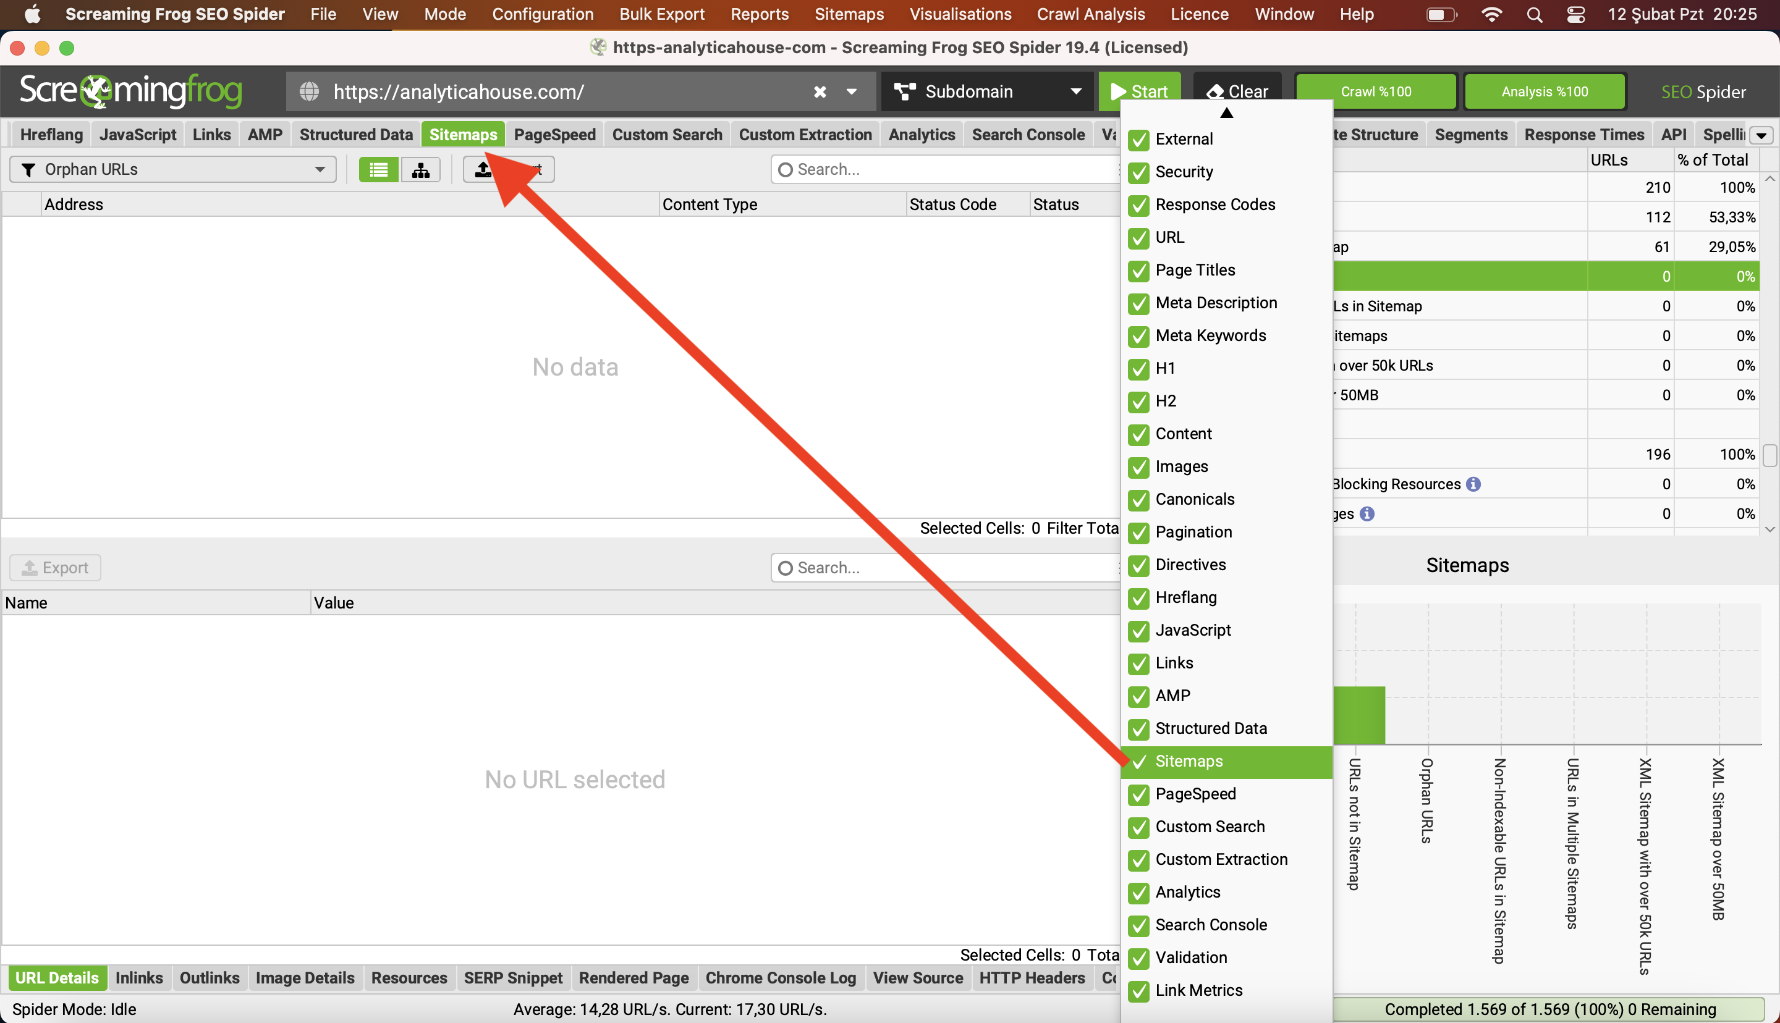
Task: Click the filter funnel icon
Action: 28,169
